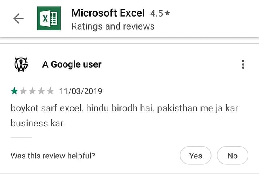Click the small star beside 4.5
The width and height of the screenshot is (259, 177).
[x=167, y=13]
